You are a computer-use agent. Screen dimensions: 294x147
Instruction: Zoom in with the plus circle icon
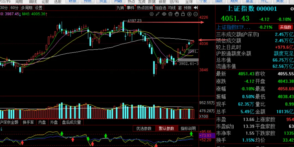tap(189, 14)
